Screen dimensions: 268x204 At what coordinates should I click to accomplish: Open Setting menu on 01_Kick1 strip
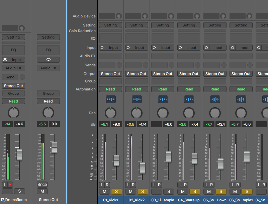[111, 25]
